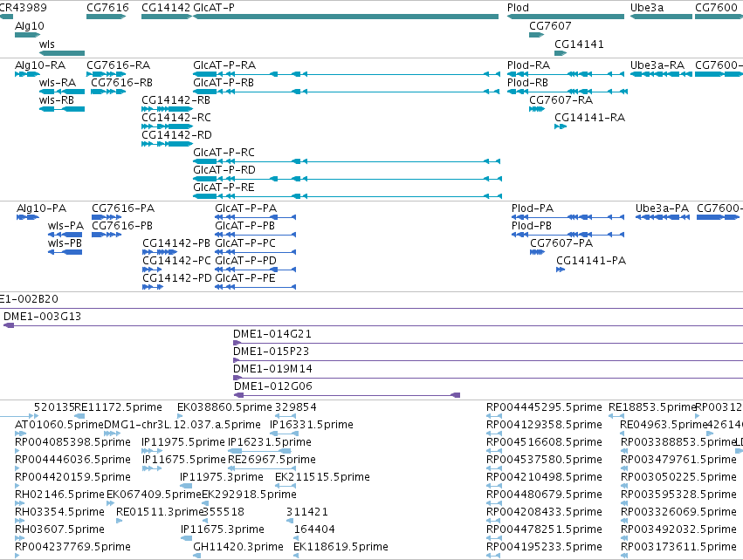The width and height of the screenshot is (743, 560).
Task: Click EST RP004445295.5prime
Action: tap(544, 407)
